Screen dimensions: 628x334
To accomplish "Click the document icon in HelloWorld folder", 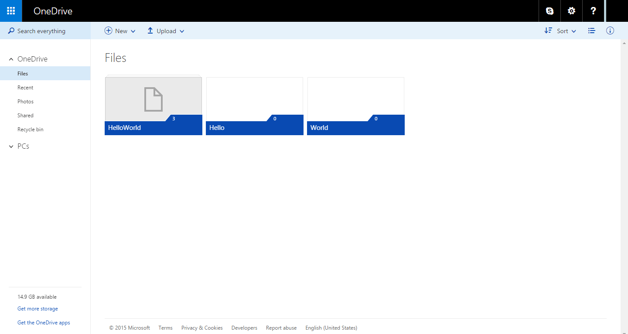I will pos(154,99).
